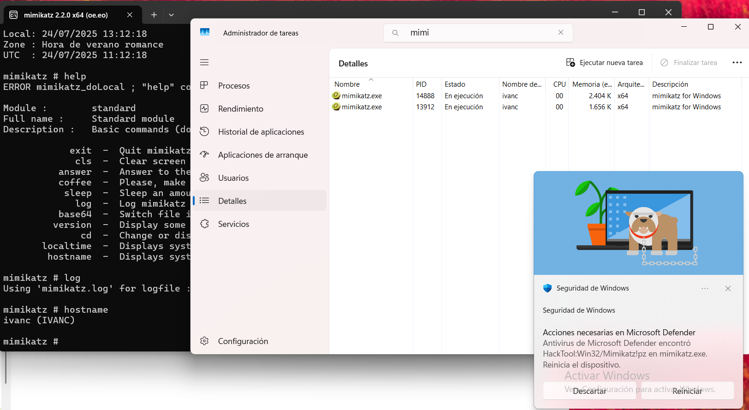Viewport: 749px width, 410px height.
Task: Click the Usuarios people icon
Action: point(204,178)
